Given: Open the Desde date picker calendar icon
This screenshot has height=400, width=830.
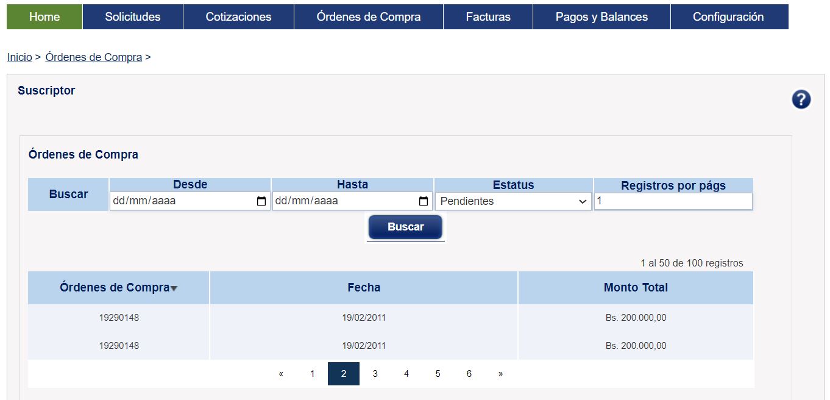Looking at the screenshot, I should [x=261, y=201].
